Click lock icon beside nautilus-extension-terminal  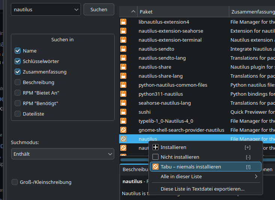123,40
